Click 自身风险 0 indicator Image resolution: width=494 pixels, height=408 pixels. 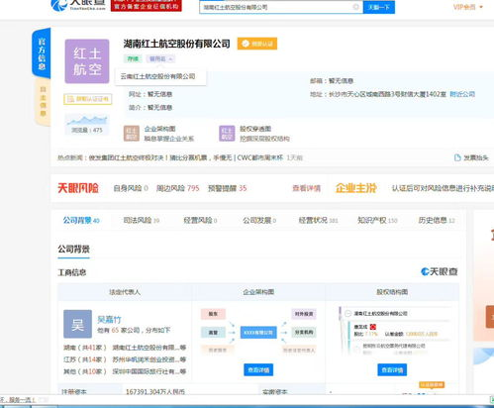coord(131,188)
